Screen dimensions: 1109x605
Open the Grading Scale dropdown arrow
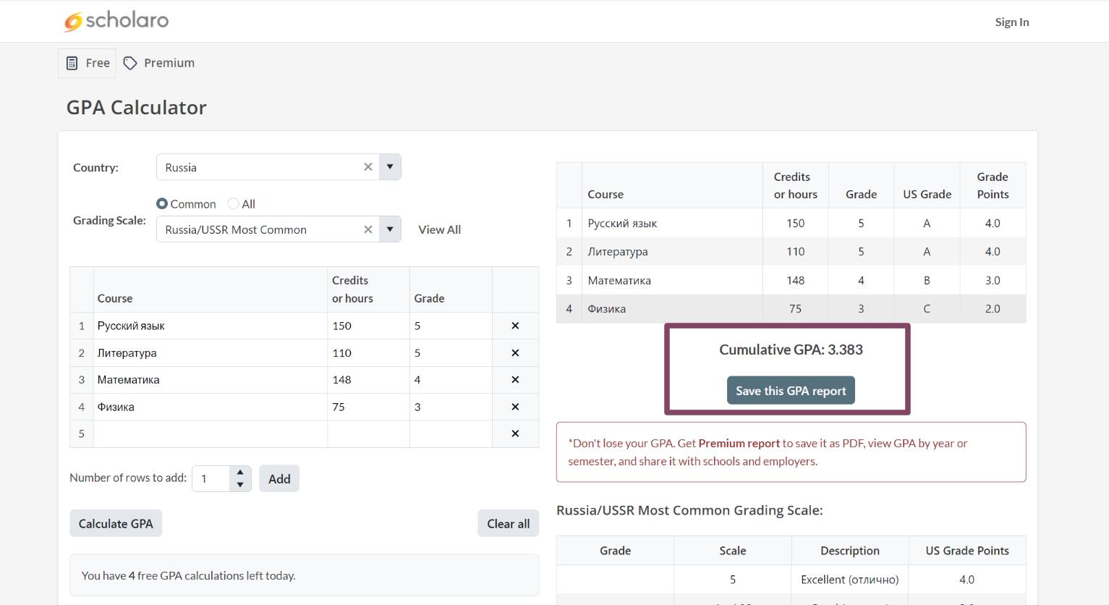(390, 229)
